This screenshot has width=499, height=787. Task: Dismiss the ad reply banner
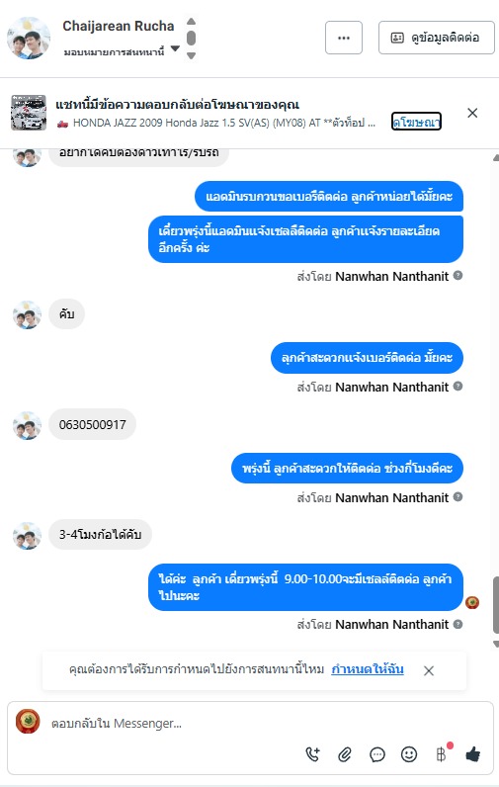coord(472,113)
